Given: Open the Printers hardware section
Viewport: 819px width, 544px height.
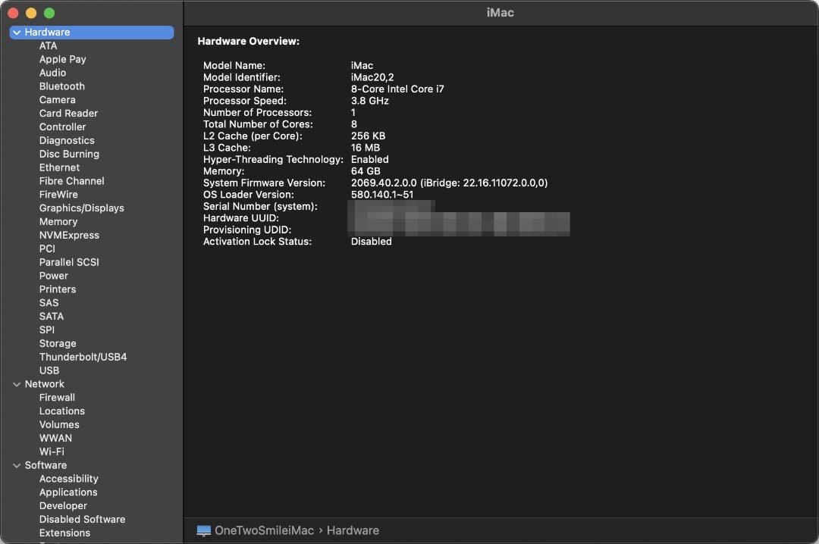Looking at the screenshot, I should [58, 289].
